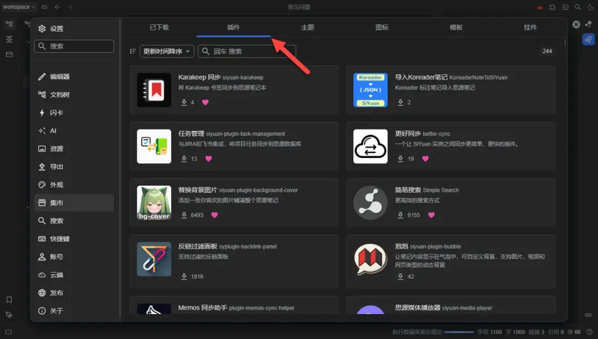Click the red crown subscription icon

540,7
